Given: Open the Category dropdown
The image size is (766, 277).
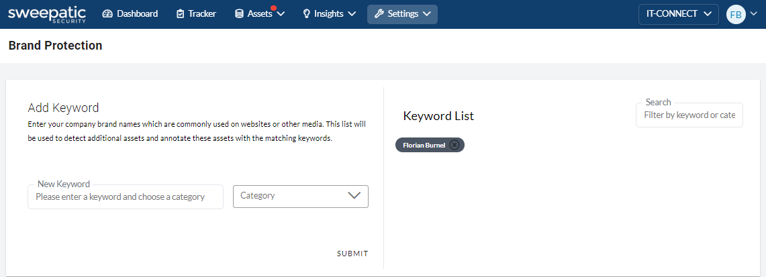Looking at the screenshot, I should 301,196.
